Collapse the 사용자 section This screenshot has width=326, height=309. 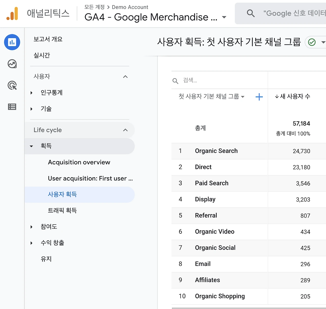click(x=125, y=77)
